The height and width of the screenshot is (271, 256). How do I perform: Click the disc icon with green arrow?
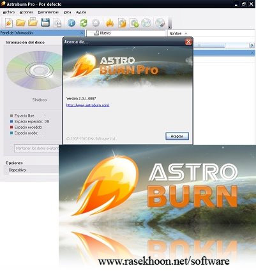pos(134,23)
